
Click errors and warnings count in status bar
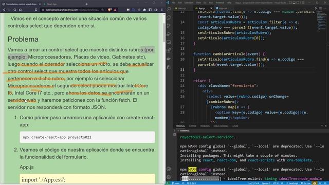point(191,183)
